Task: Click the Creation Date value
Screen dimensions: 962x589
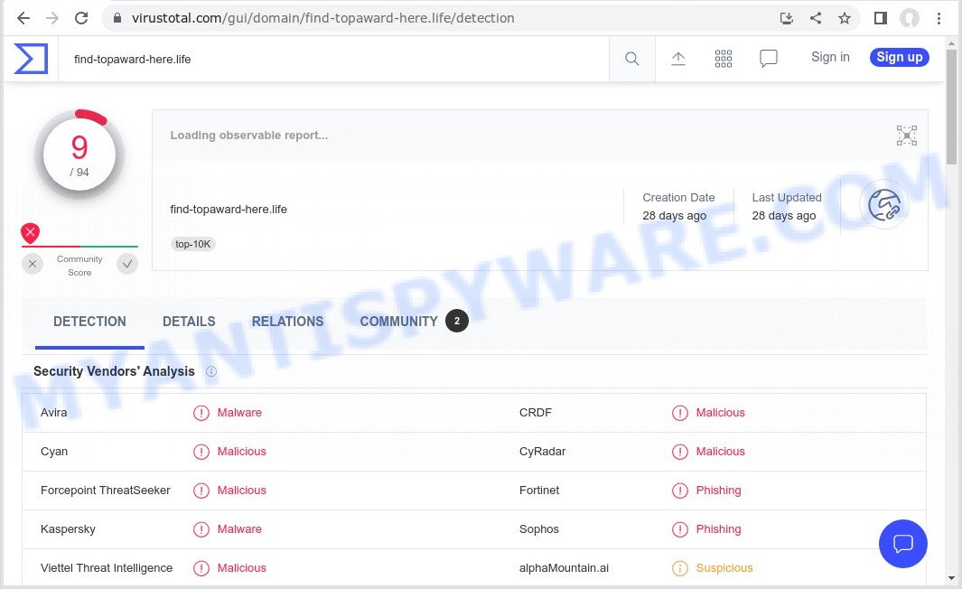Action: point(674,215)
